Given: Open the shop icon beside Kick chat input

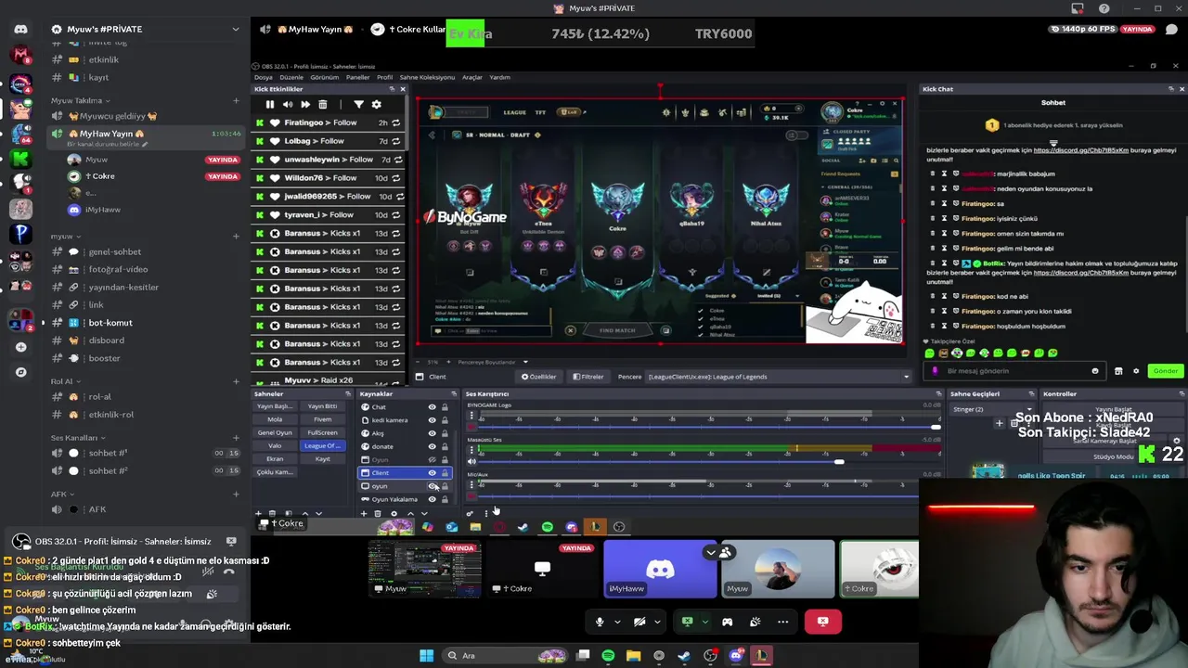Looking at the screenshot, I should pyautogui.click(x=1118, y=371).
